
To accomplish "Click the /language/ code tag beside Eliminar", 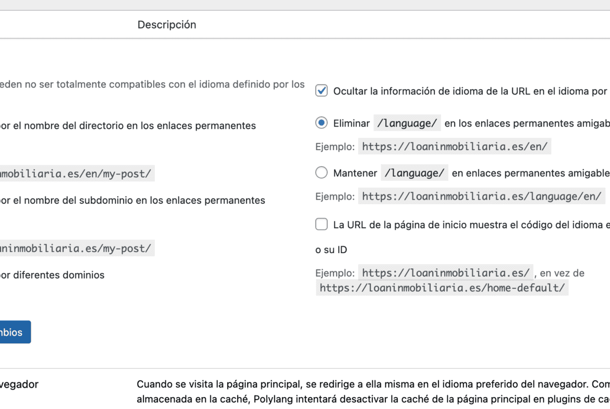I will point(407,123).
